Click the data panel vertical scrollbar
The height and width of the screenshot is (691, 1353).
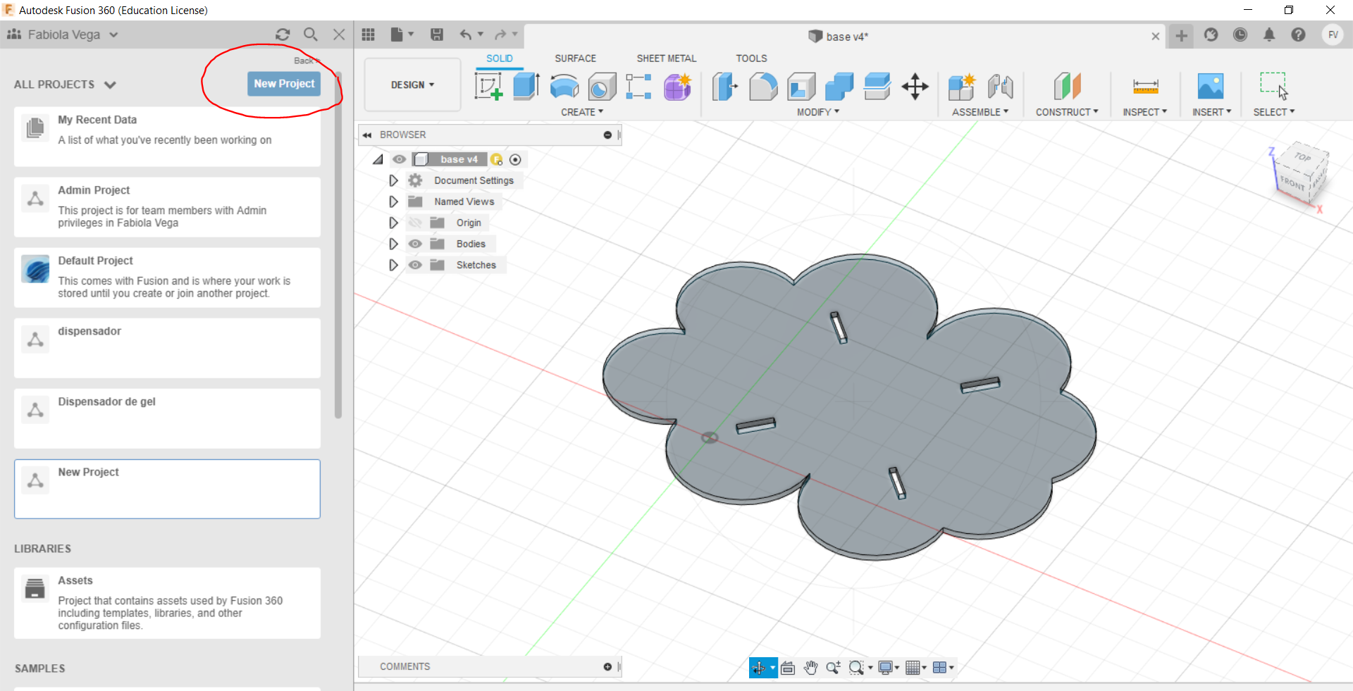(x=338, y=247)
